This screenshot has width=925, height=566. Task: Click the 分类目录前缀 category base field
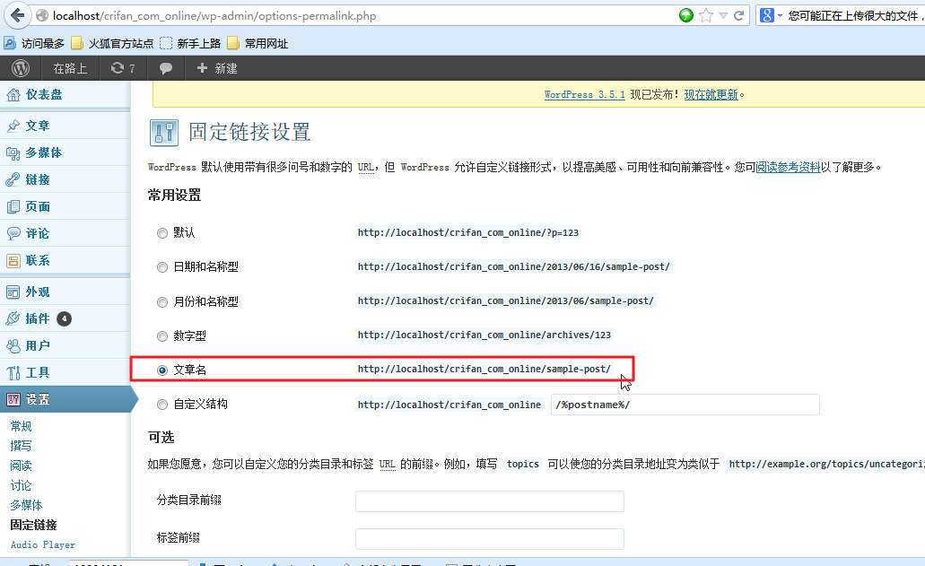(490, 501)
